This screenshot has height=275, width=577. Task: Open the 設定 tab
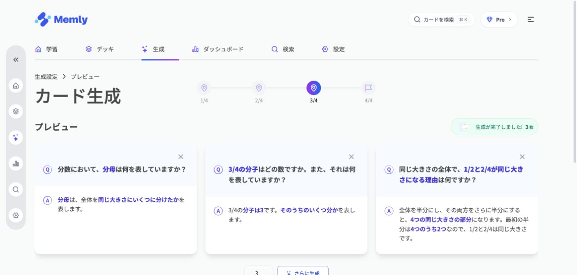click(x=333, y=49)
